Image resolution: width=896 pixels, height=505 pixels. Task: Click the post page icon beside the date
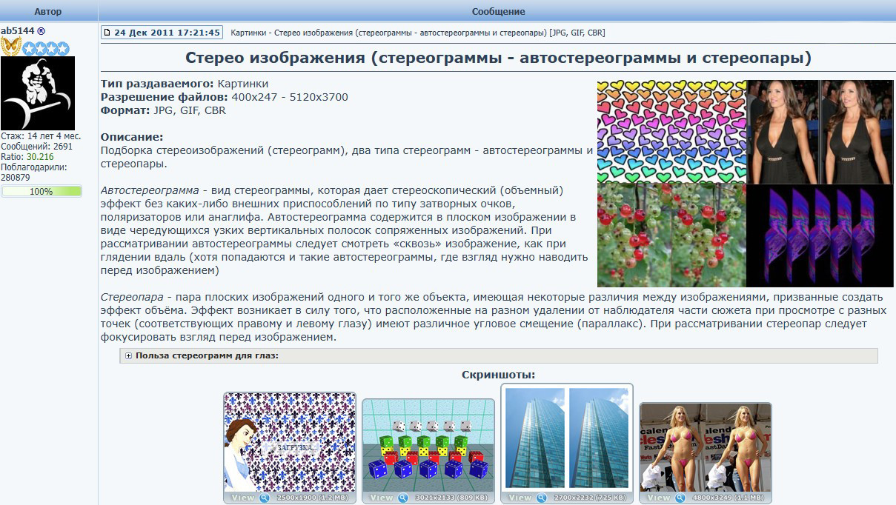pos(107,33)
